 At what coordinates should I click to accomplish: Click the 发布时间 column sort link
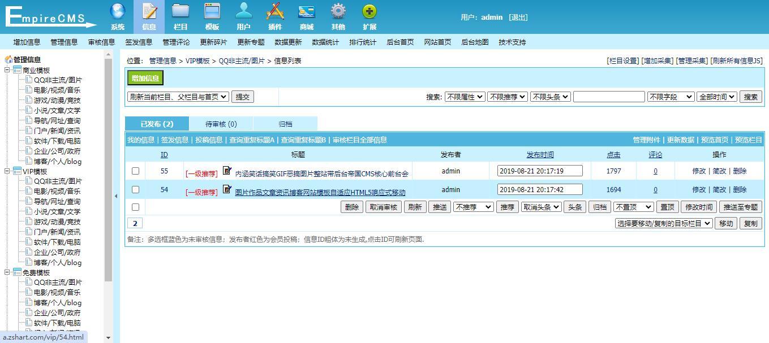540,154
